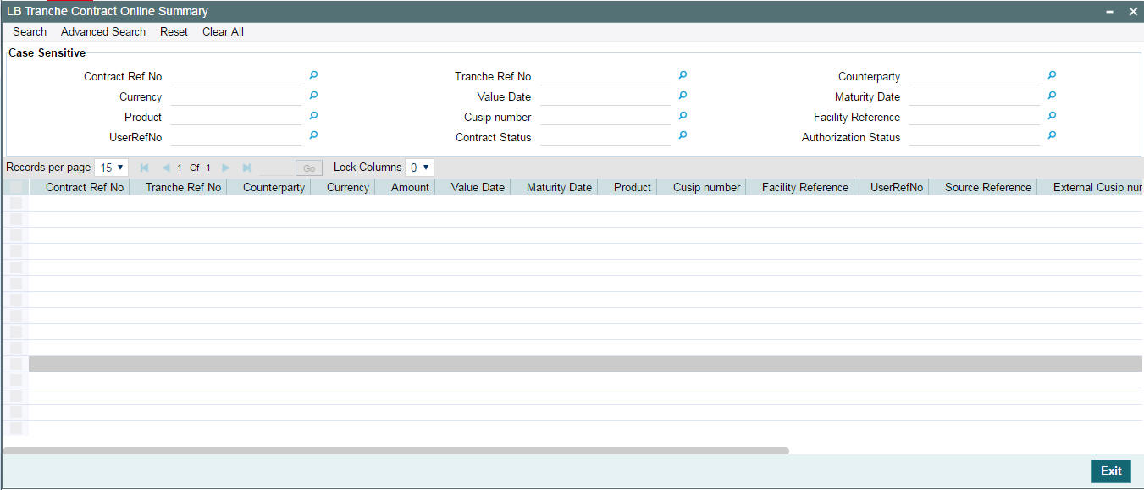Open lookup for UserRefNo field
This screenshot has width=1144, height=490.
313,135
